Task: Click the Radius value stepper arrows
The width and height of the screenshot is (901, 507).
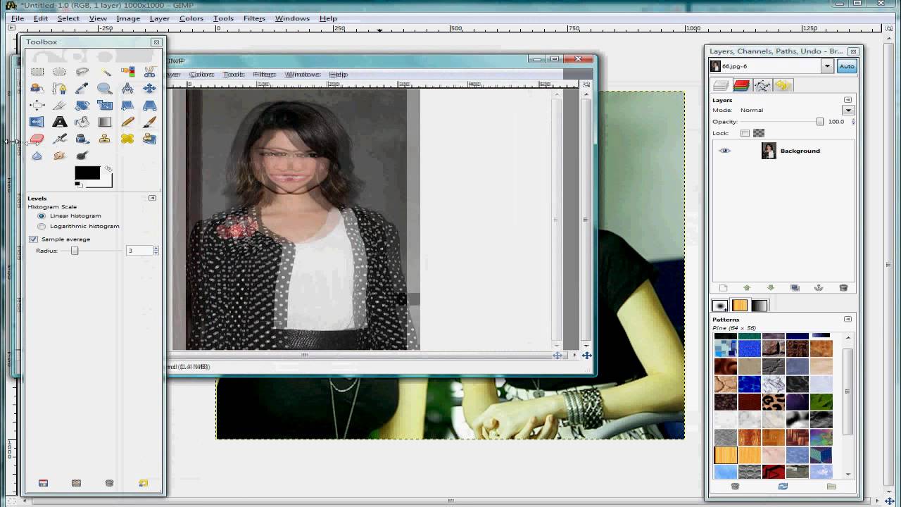Action: pyautogui.click(x=156, y=251)
